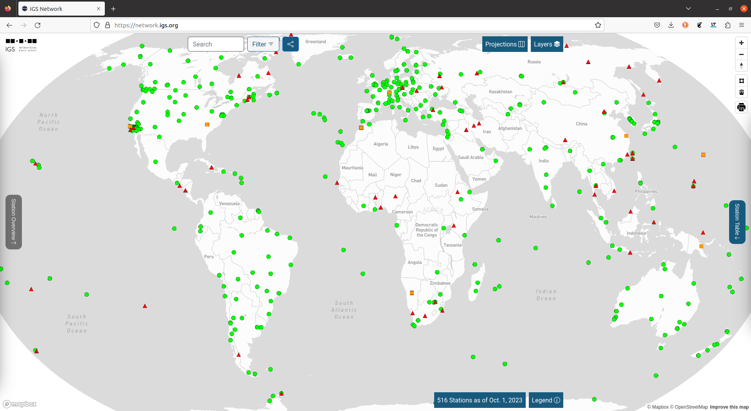Click the trash delete drawing icon
751x411 pixels.
point(741,92)
